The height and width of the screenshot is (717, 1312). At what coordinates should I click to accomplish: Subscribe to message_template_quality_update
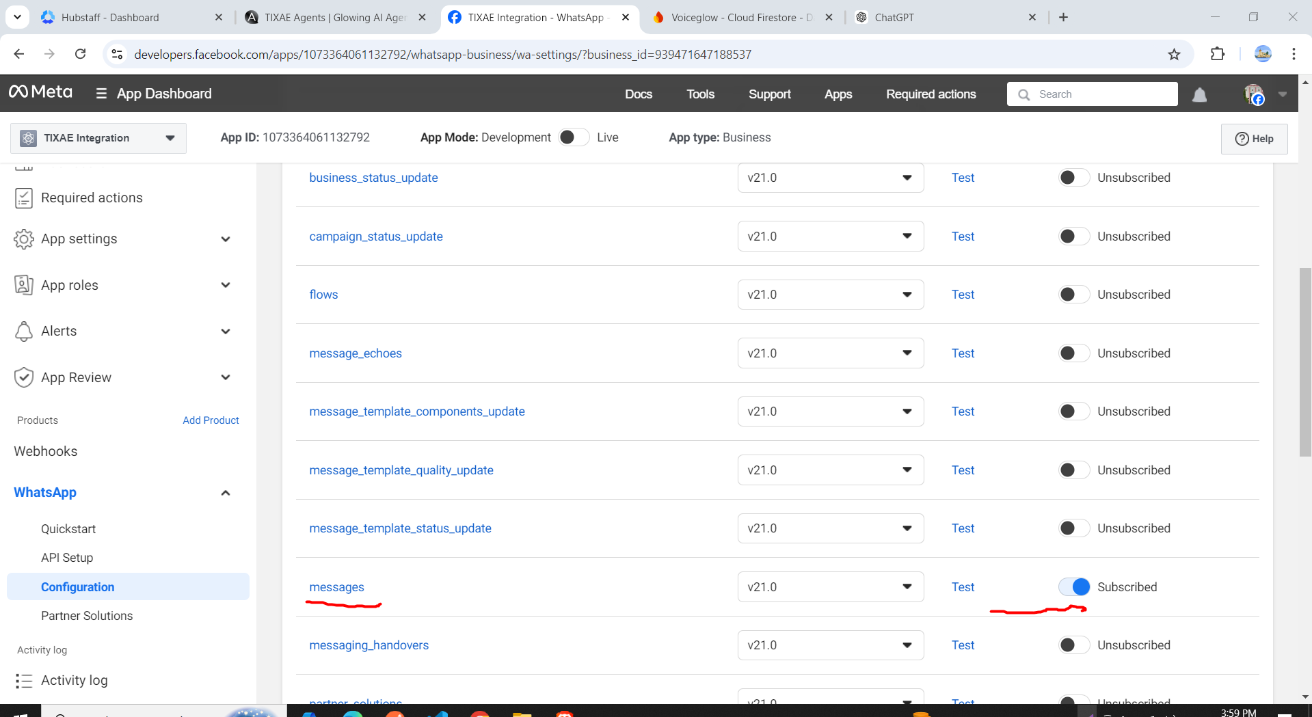[x=1073, y=470]
